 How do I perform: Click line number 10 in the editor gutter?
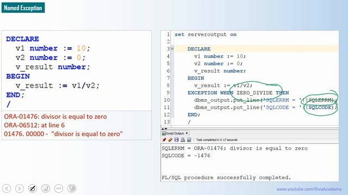point(167,100)
